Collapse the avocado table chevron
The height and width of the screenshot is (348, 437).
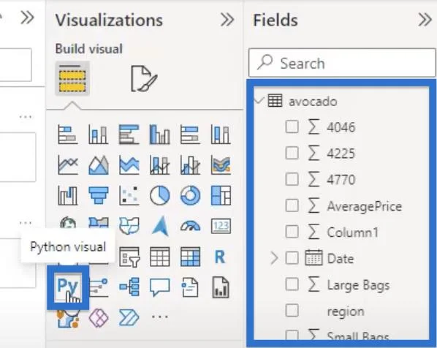pos(259,100)
